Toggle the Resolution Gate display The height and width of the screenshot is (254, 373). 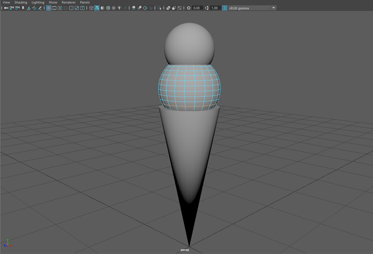pos(60,8)
